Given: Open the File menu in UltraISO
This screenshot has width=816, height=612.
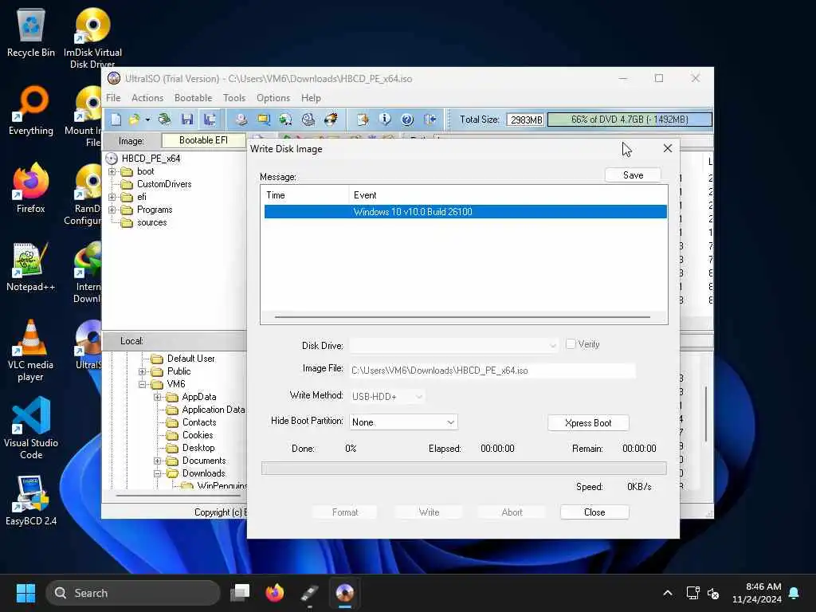Looking at the screenshot, I should pyautogui.click(x=113, y=98).
